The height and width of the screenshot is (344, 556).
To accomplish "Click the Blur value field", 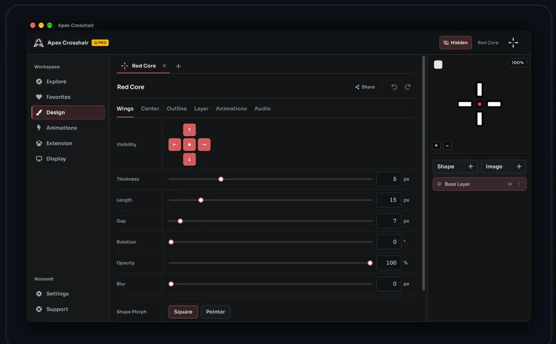I will click(389, 284).
